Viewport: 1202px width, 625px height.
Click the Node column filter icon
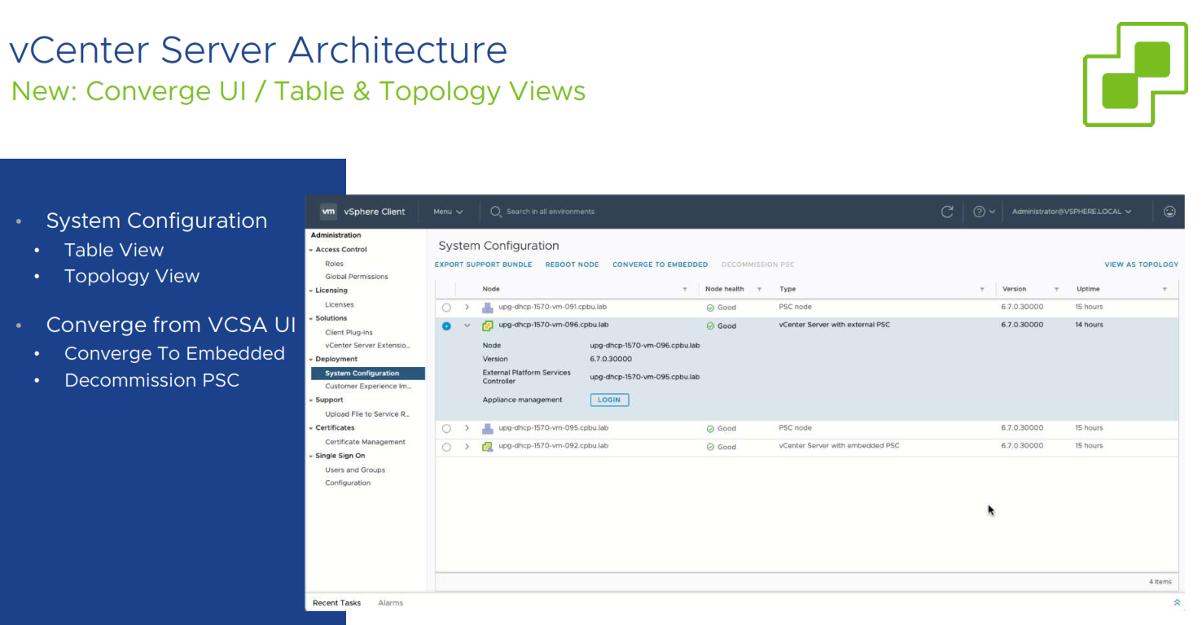(x=685, y=290)
